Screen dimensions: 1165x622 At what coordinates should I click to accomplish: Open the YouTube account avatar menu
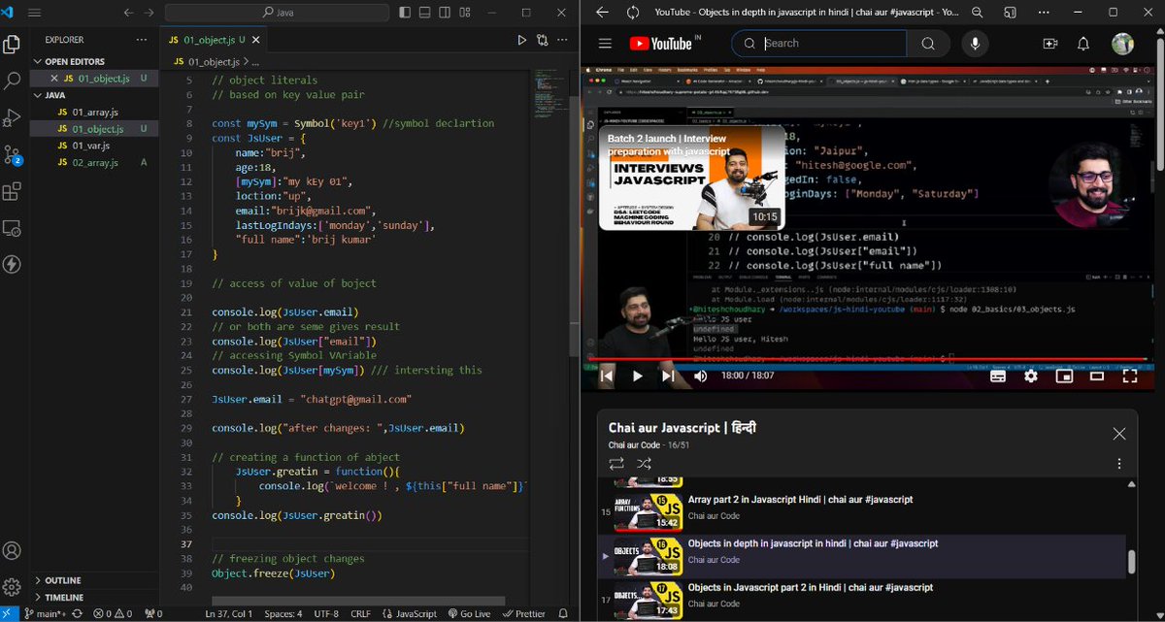(1122, 44)
